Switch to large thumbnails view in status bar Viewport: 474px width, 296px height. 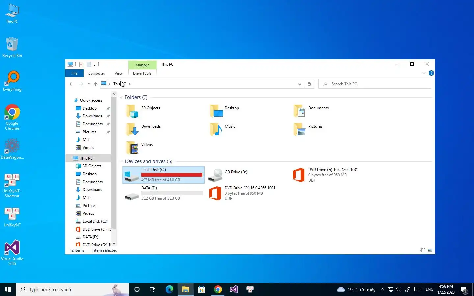point(430,250)
